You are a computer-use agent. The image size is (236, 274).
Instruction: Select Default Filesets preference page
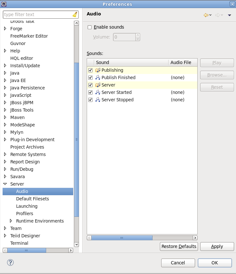coord(32,199)
